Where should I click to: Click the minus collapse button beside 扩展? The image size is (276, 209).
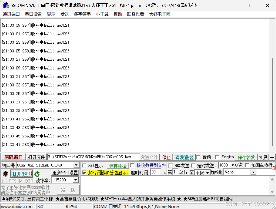272,157
